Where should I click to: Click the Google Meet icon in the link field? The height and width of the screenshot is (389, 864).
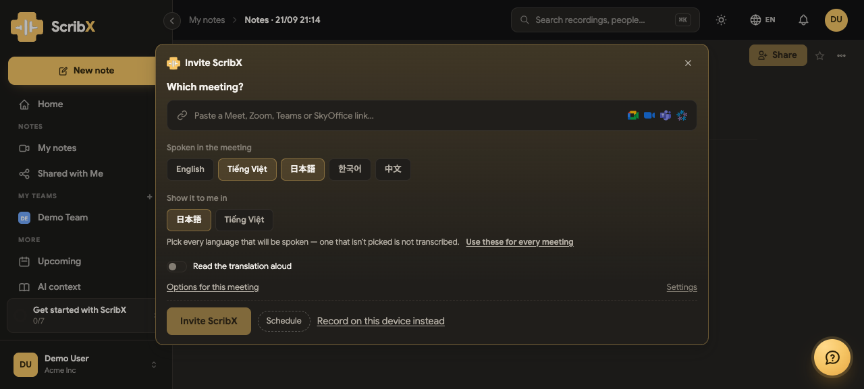click(x=633, y=115)
